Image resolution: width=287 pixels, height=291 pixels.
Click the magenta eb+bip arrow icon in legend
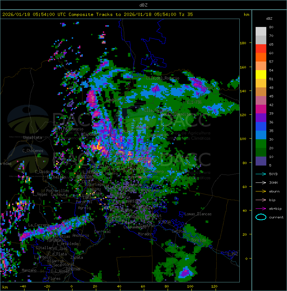[261, 209]
